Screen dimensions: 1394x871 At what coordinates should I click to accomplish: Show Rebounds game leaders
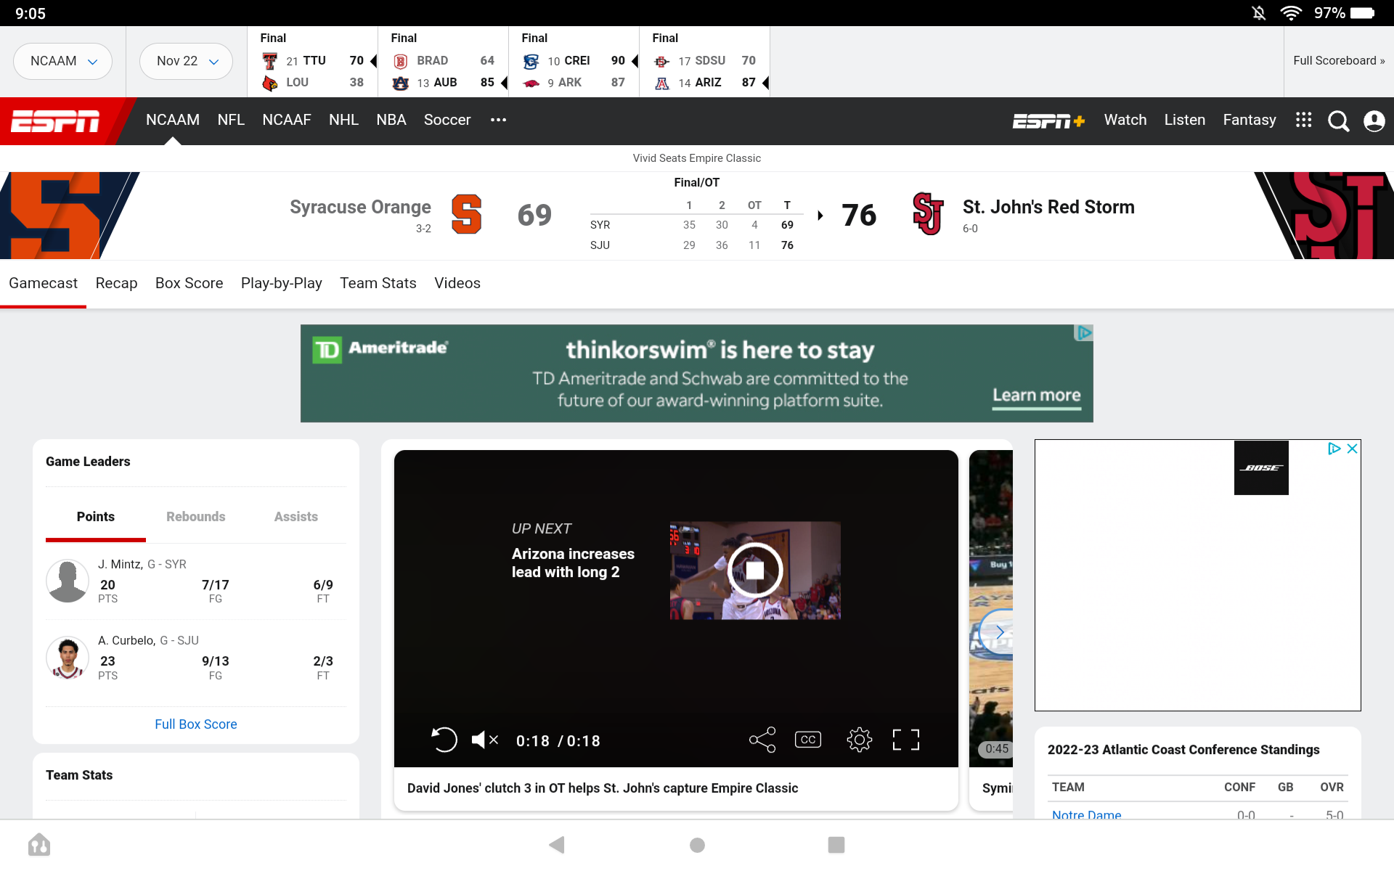(196, 516)
